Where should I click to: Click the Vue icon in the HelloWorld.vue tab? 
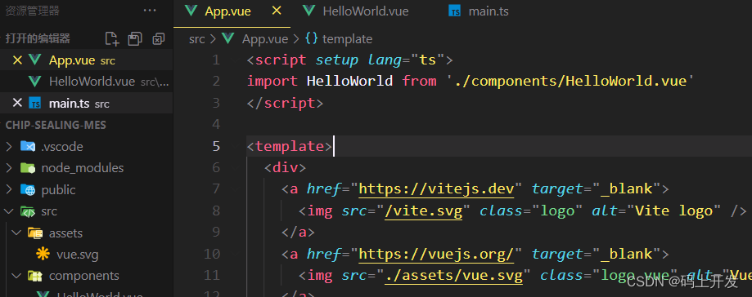(x=309, y=11)
